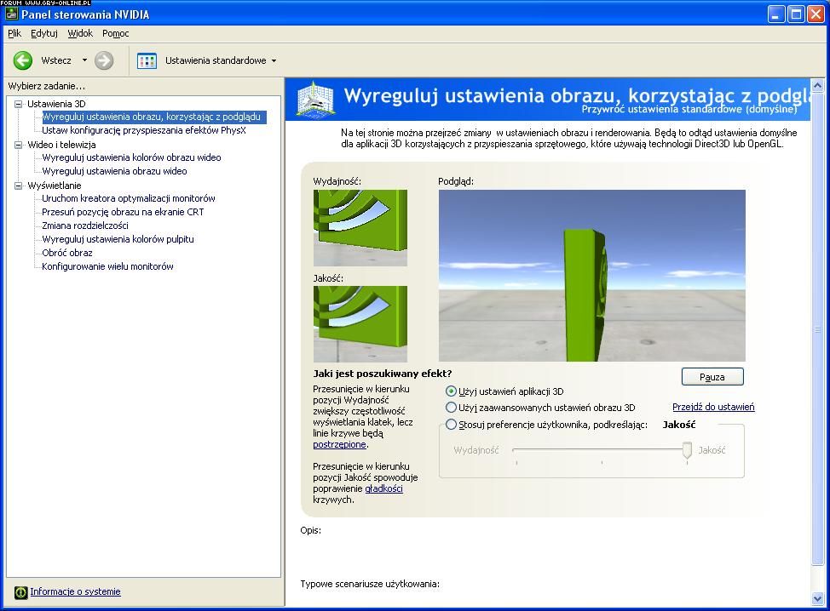Click the Jakość preview thumbnail
Image resolution: width=830 pixels, height=611 pixels.
360,324
